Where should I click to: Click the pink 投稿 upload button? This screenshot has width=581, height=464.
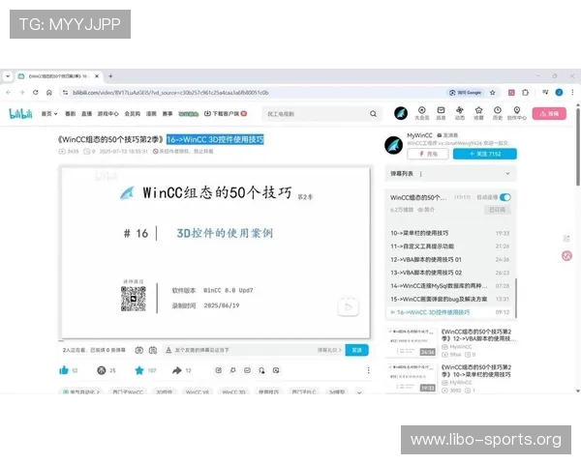(x=549, y=114)
